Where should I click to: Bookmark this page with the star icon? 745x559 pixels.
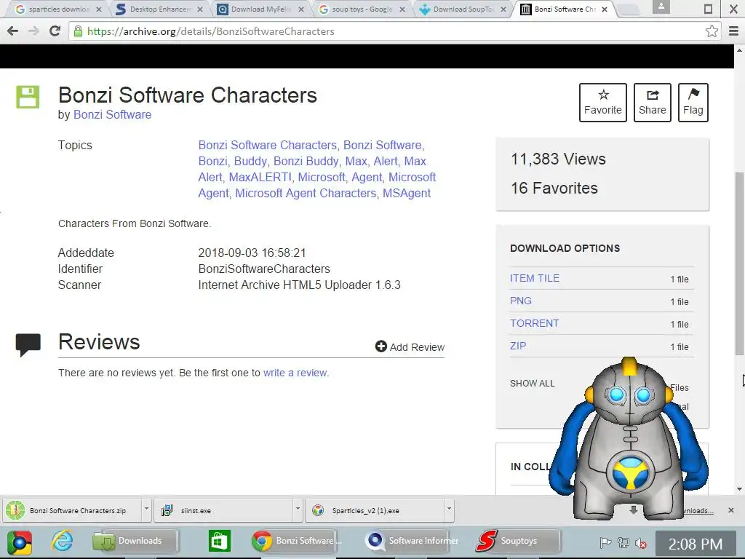712,31
